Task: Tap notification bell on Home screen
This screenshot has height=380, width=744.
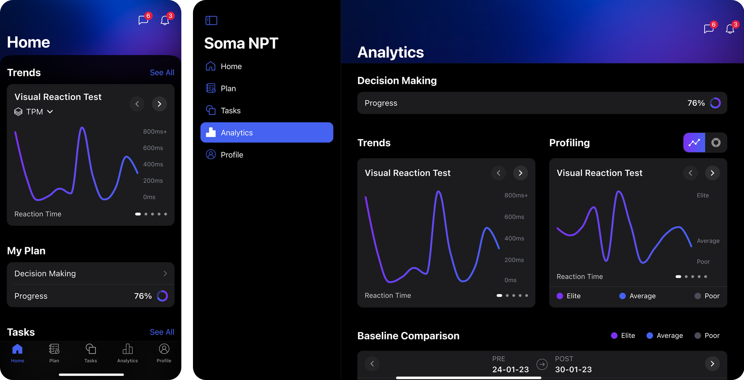Action: (165, 20)
